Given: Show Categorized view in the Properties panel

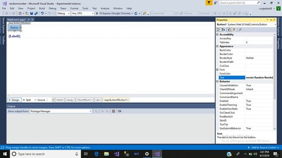Looking at the screenshot, I should tap(219, 29).
